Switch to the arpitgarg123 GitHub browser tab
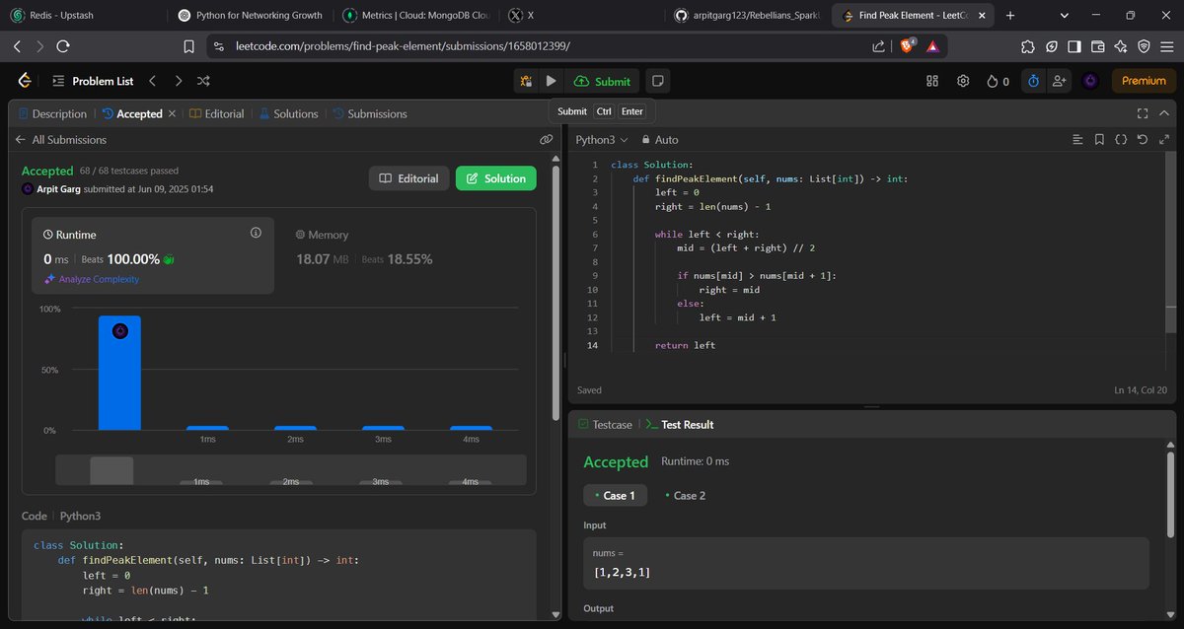Screen dimensions: 1184x629 point(748,16)
